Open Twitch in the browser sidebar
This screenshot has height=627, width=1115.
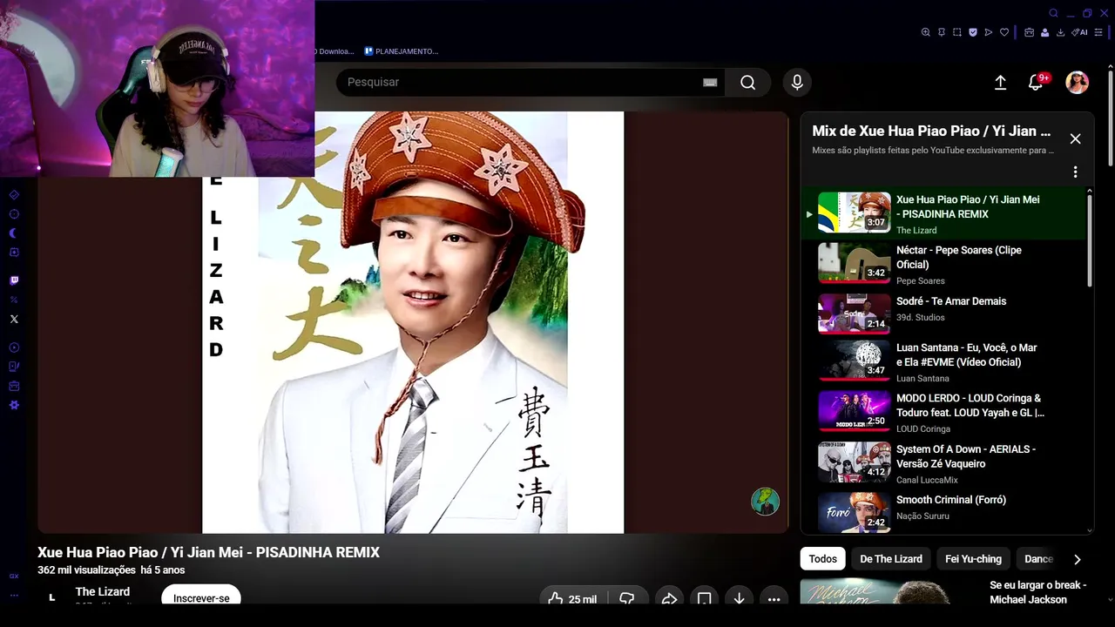click(14, 280)
